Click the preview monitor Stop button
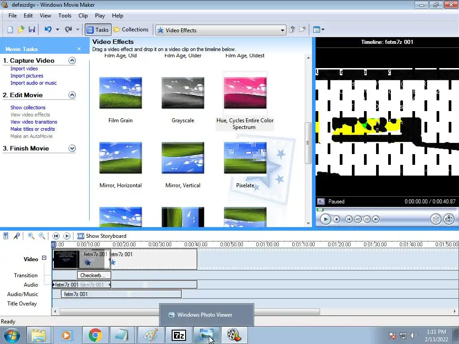 pos(337,219)
